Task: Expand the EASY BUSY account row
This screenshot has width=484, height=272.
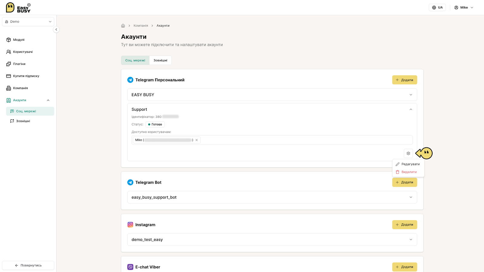Action: coord(272,95)
